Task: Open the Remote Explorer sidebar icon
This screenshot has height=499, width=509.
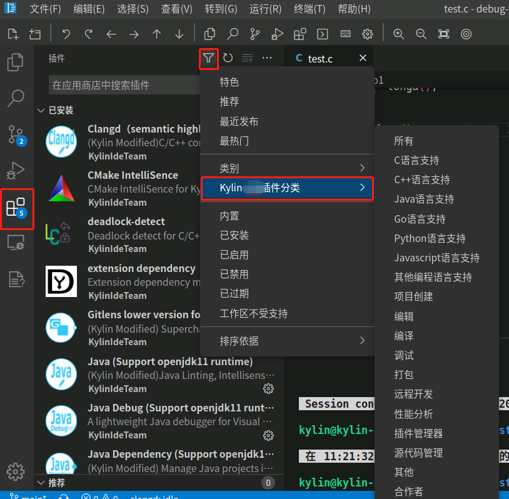Action: tap(16, 243)
